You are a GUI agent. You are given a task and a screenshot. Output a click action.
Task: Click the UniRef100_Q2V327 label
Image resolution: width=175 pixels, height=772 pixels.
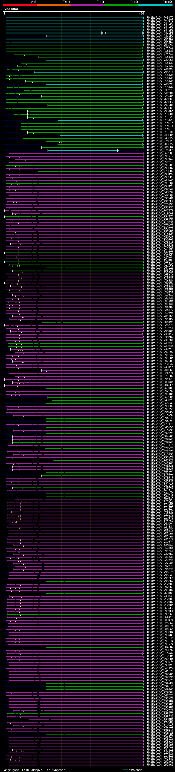click(160, 711)
